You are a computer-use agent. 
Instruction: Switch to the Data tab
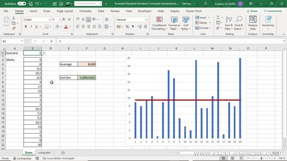[x=101, y=11]
